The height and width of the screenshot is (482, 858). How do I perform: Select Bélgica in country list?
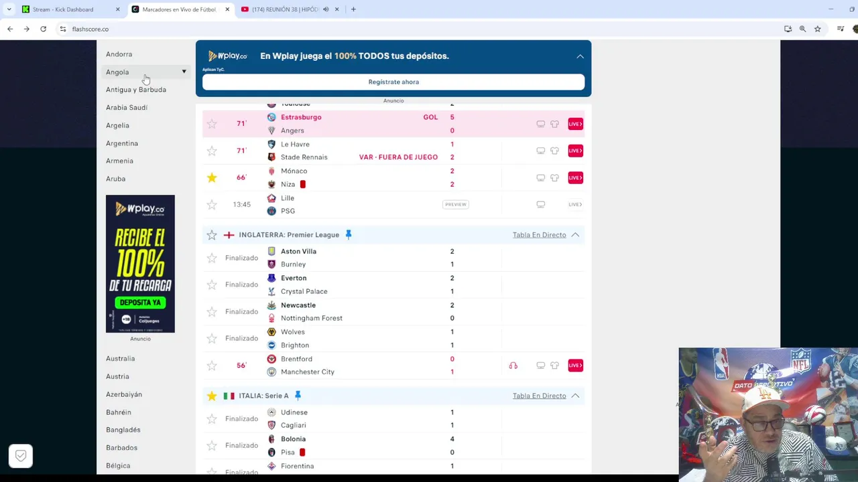(x=118, y=465)
